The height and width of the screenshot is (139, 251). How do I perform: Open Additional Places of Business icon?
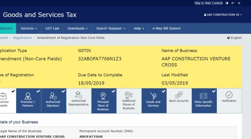click(x=129, y=95)
